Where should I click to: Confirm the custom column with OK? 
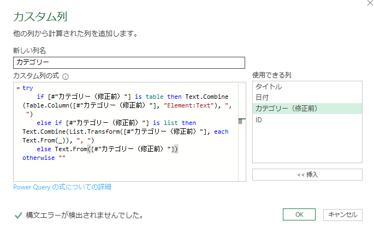point(299,214)
